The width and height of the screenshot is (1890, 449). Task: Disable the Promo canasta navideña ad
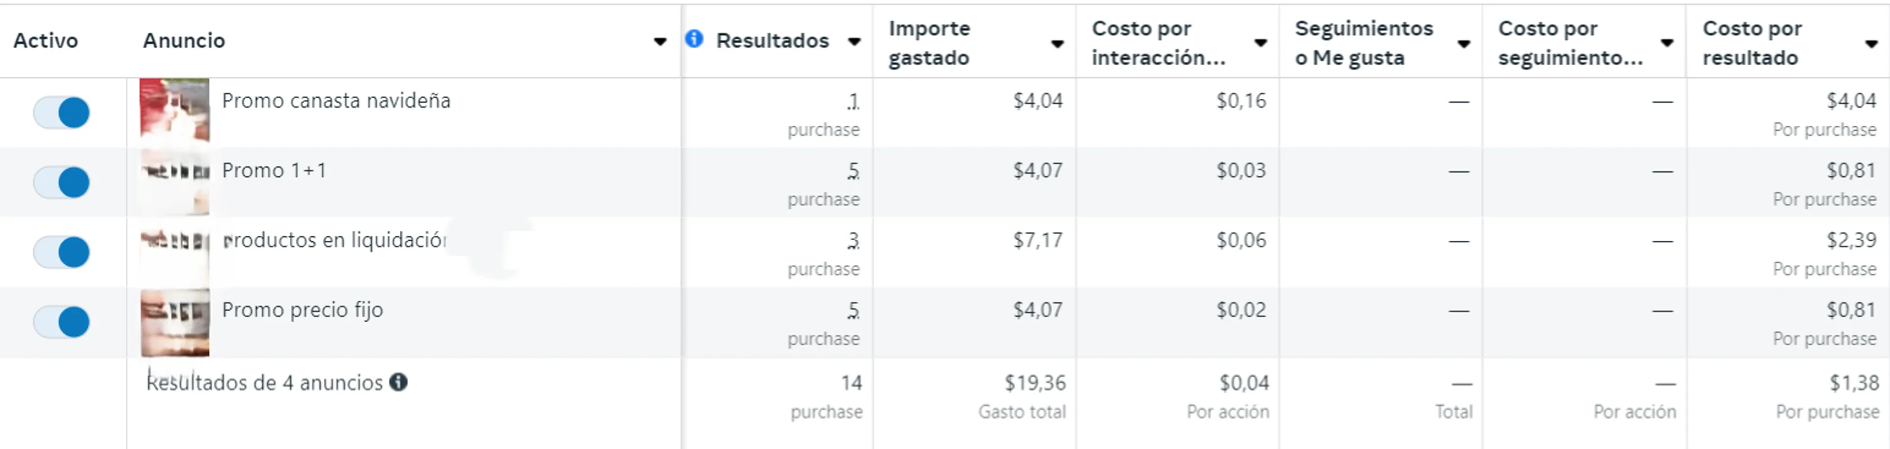(x=61, y=112)
